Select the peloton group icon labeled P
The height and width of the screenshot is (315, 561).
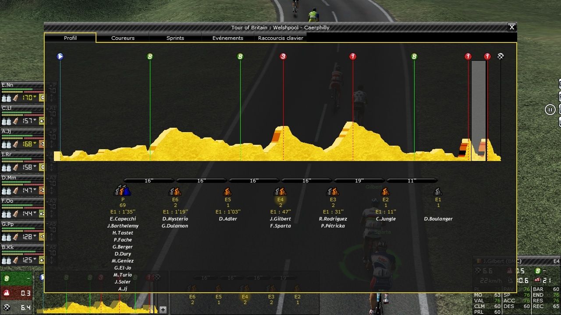tap(123, 191)
